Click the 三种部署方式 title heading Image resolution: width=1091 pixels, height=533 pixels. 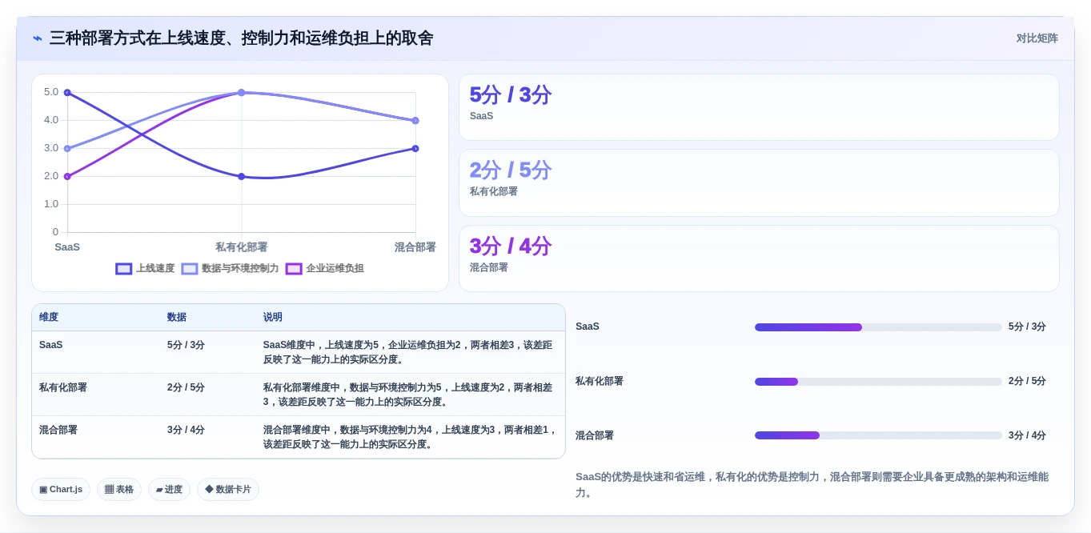[x=241, y=38]
